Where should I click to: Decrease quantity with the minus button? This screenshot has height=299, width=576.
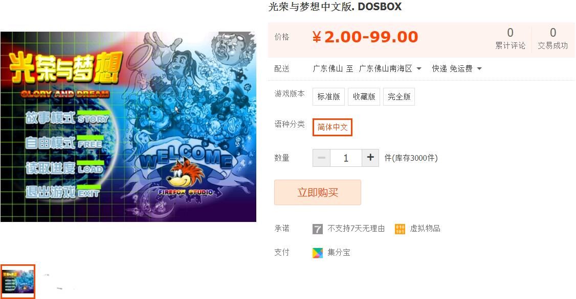tap(321, 158)
